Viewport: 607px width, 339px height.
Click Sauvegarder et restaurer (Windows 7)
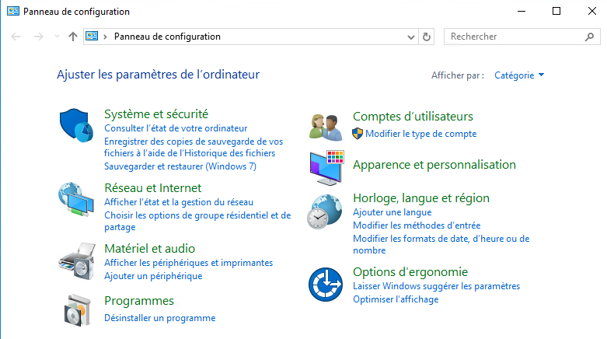(x=180, y=166)
